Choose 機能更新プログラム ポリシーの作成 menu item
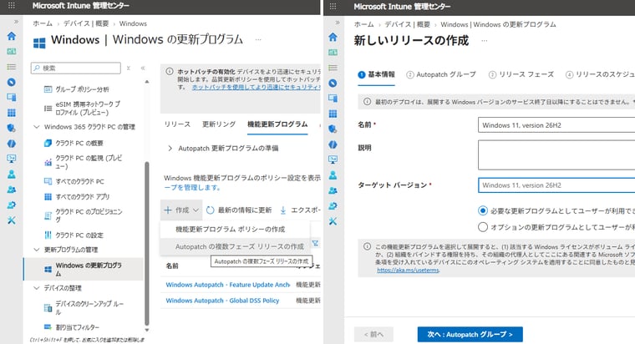Viewport: 635px width, 344px height. [236, 229]
